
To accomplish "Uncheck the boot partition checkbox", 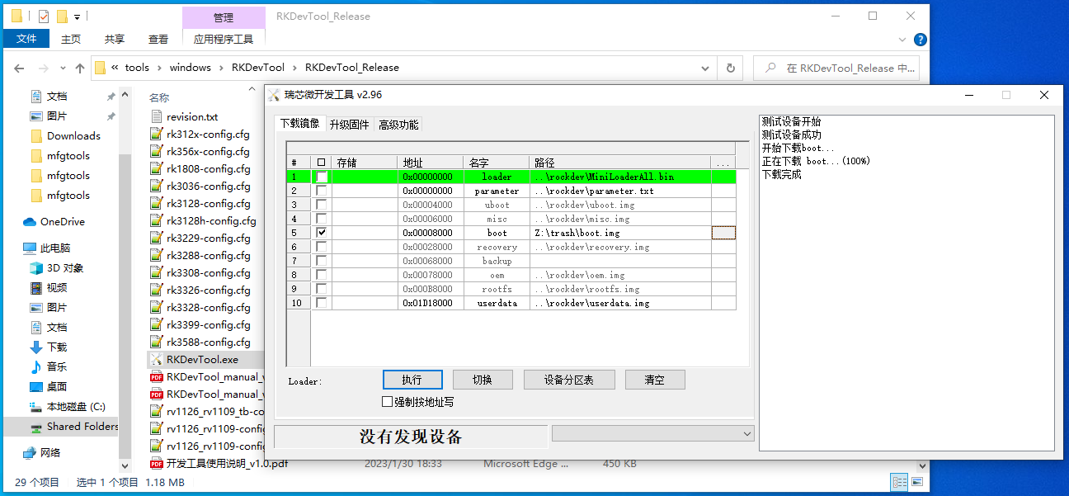I will click(322, 234).
